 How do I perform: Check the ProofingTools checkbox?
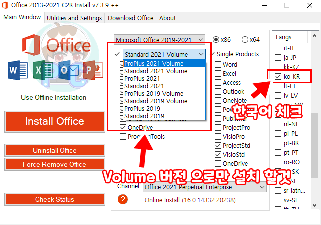[x=123, y=137]
